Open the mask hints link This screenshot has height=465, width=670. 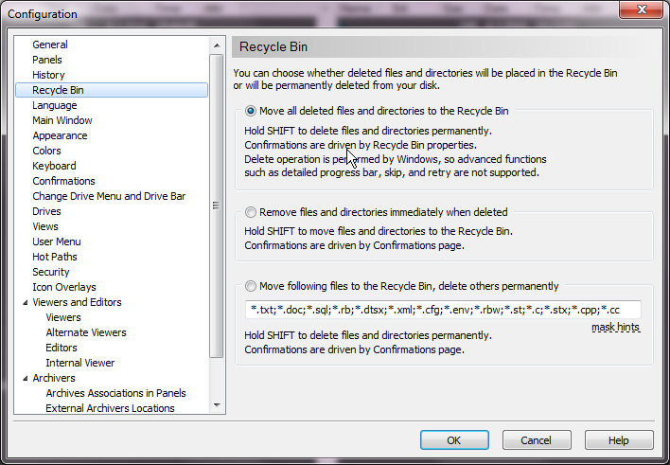[615, 328]
